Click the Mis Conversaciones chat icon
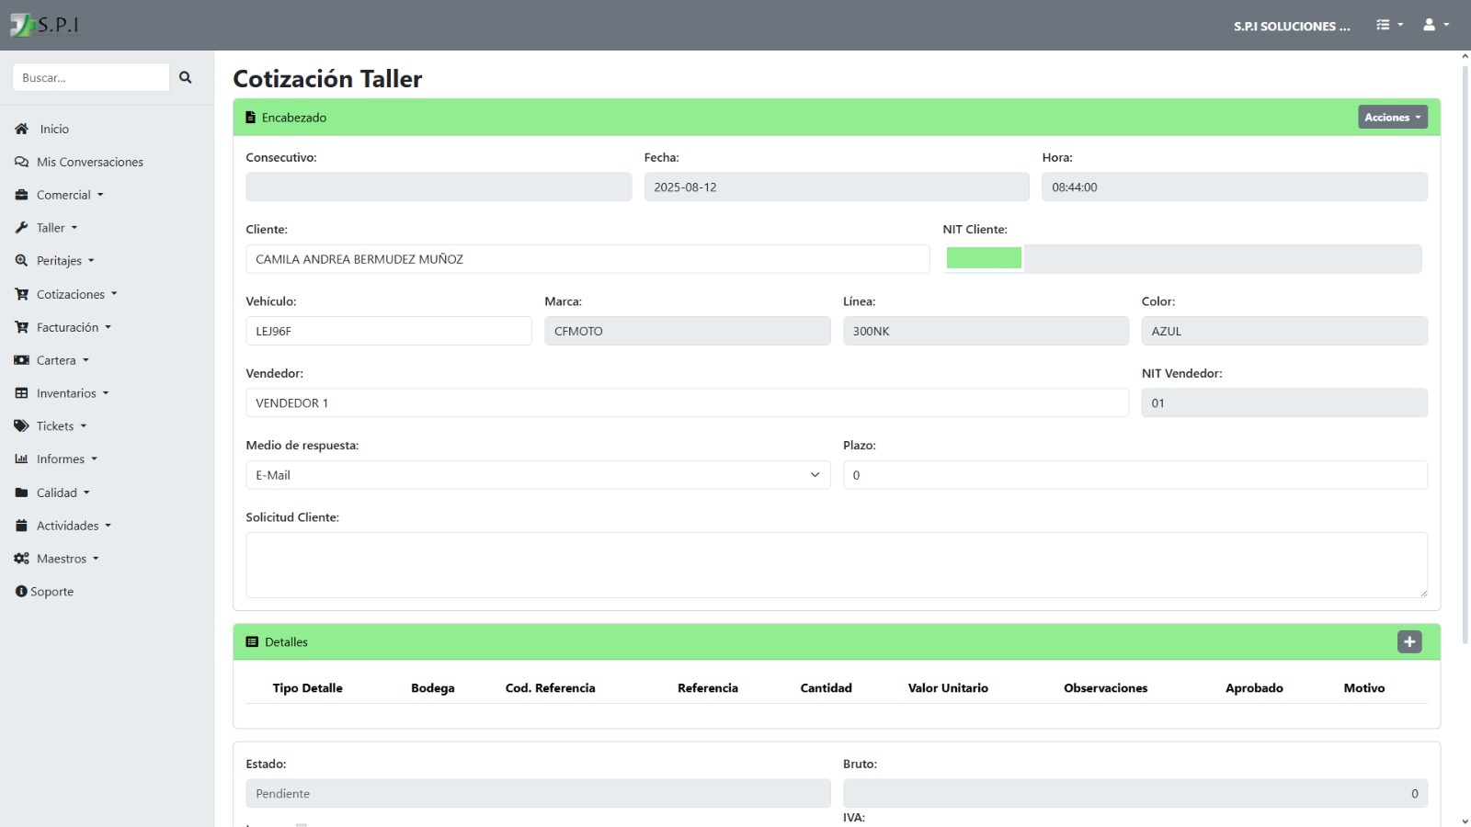 21,162
